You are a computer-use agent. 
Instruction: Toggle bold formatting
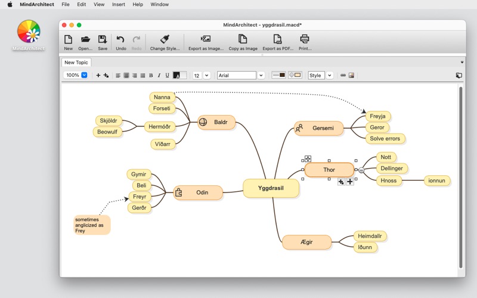[151, 75]
